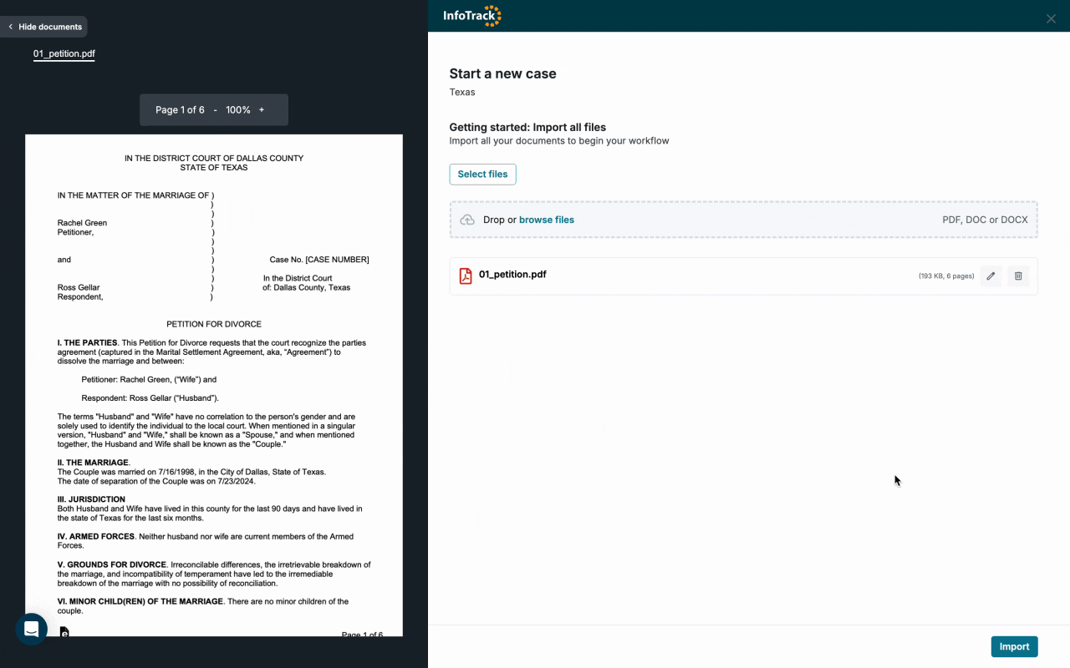Screen dimensions: 1070x668
Task: Open the Select files picker
Action: click(482, 174)
